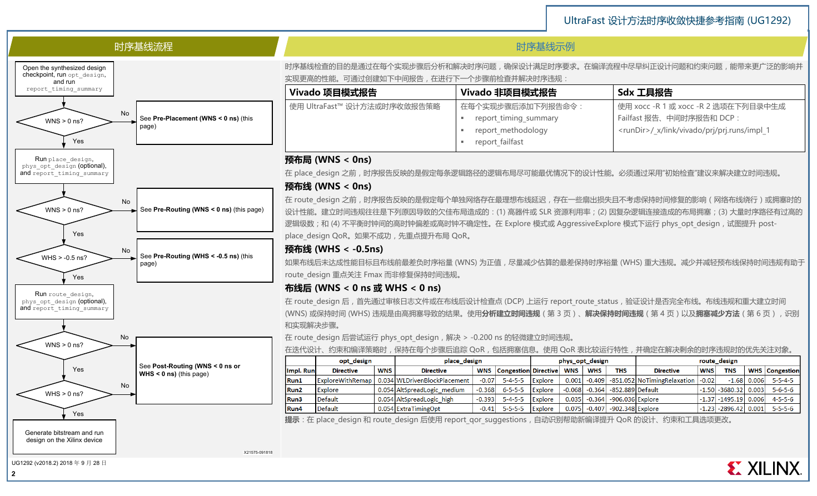Click the 'WHS > 0 ns?' decision diamond

click(x=64, y=394)
